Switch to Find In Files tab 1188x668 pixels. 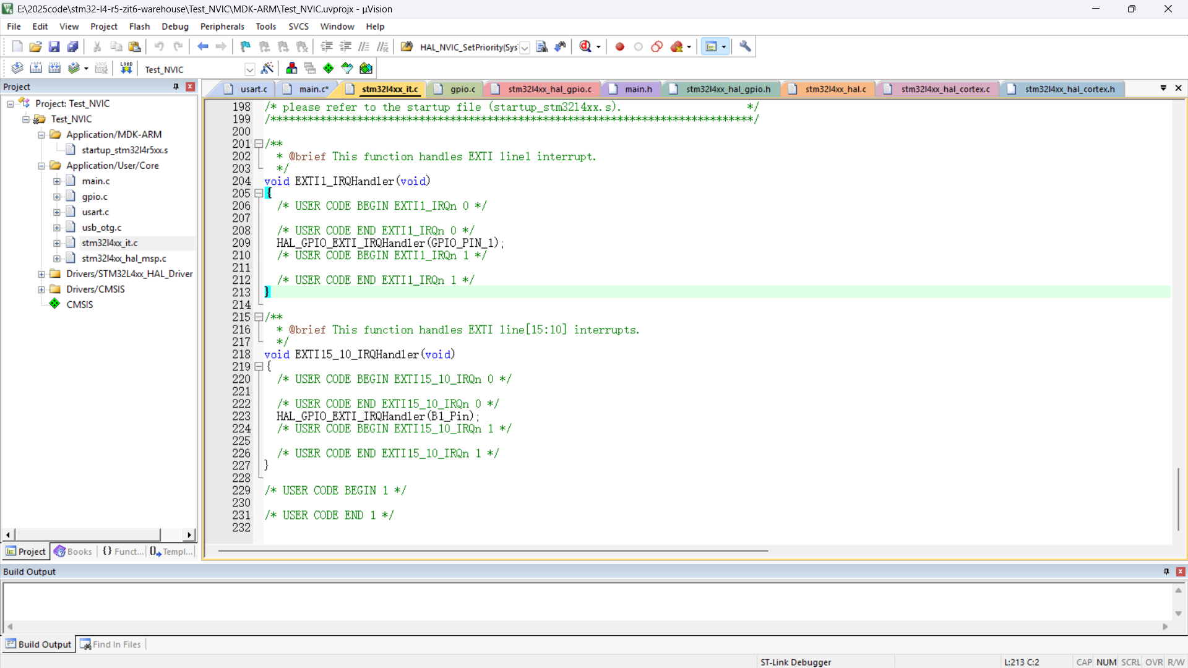(x=111, y=644)
